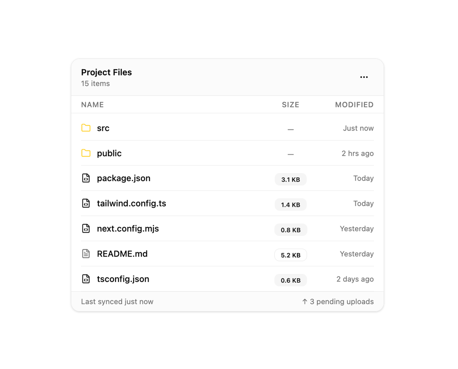Viewport: 458px width, 369px height.
Task: Click the 'Just now' modified time
Action: [358, 128]
